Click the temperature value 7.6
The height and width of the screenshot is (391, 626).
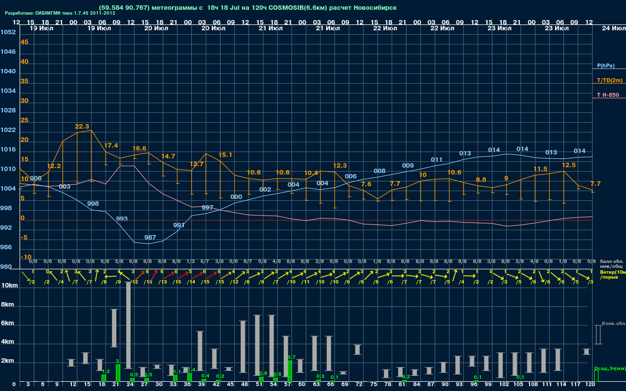(x=366, y=184)
